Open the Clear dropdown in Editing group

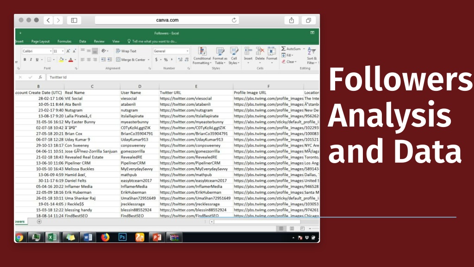click(x=289, y=62)
